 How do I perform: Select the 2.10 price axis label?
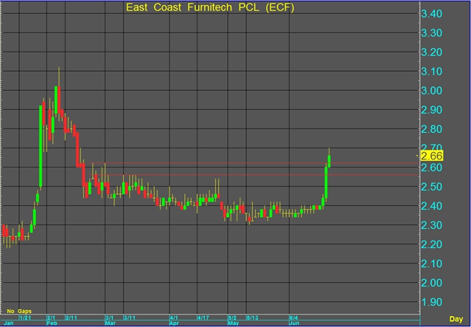(x=431, y=264)
